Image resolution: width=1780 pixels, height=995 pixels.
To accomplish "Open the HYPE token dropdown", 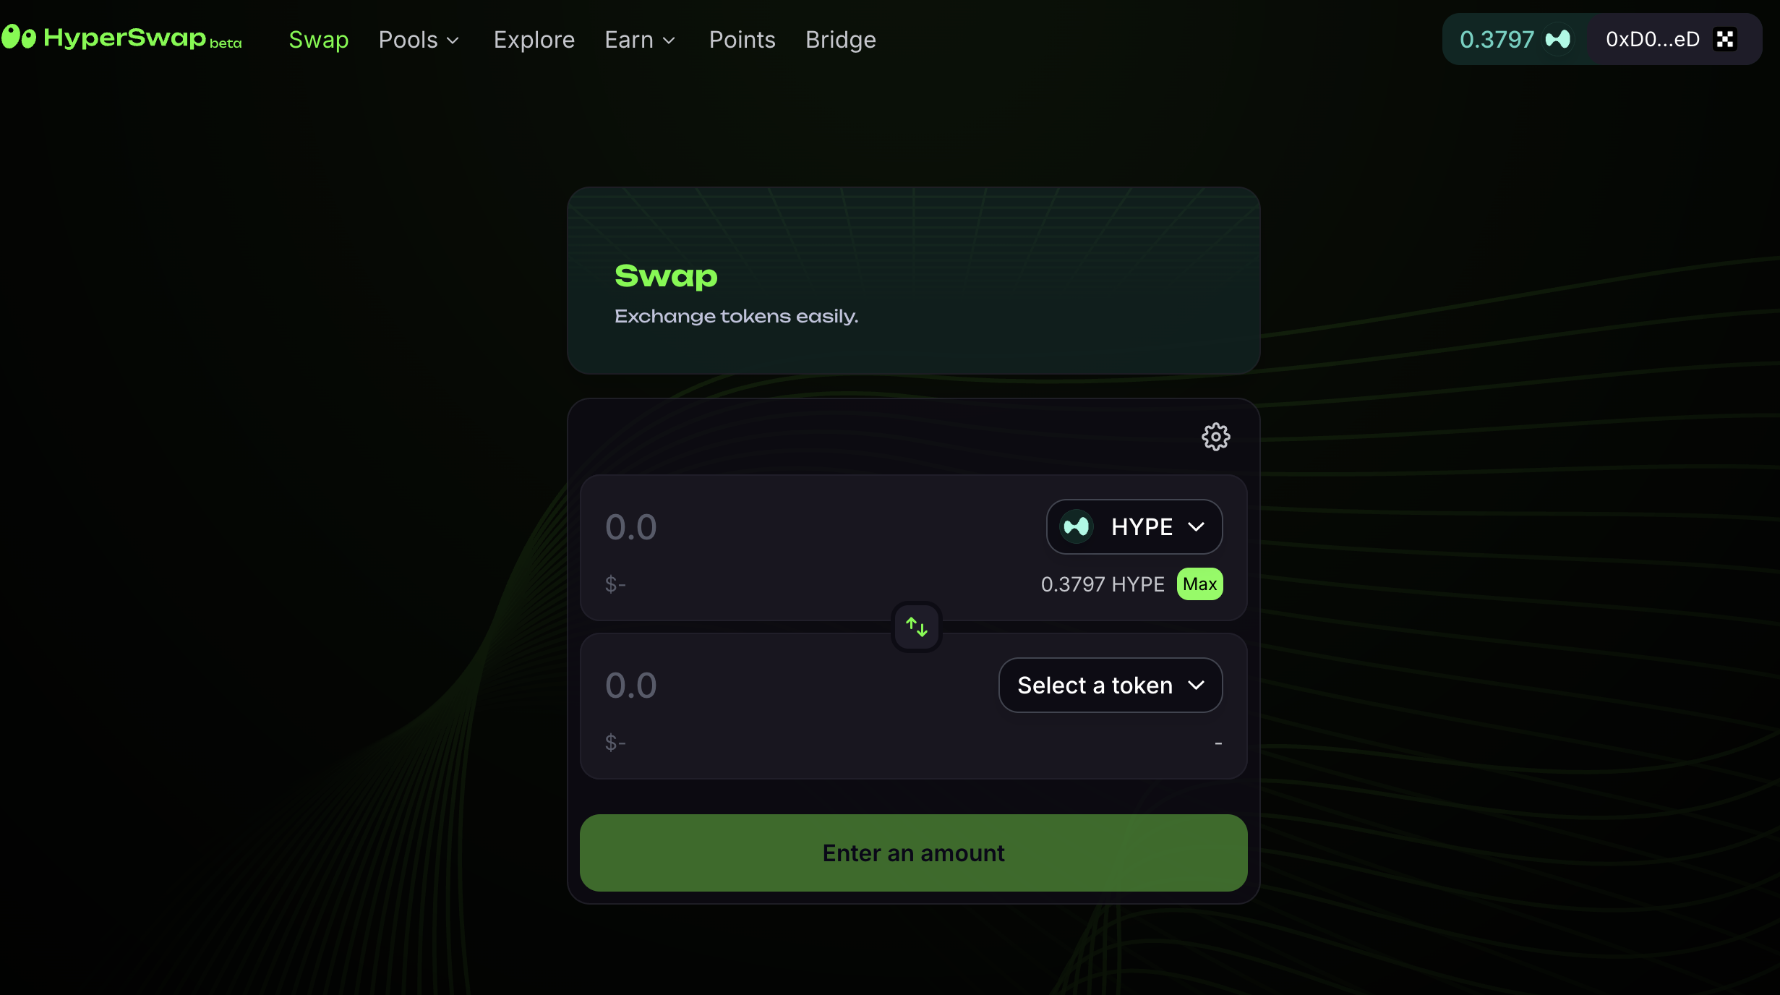I will pyautogui.click(x=1134, y=526).
